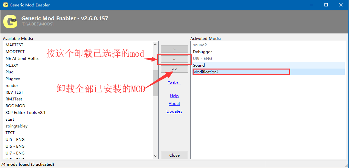
Task: Click the enable mod '>' button
Action: [174, 49]
